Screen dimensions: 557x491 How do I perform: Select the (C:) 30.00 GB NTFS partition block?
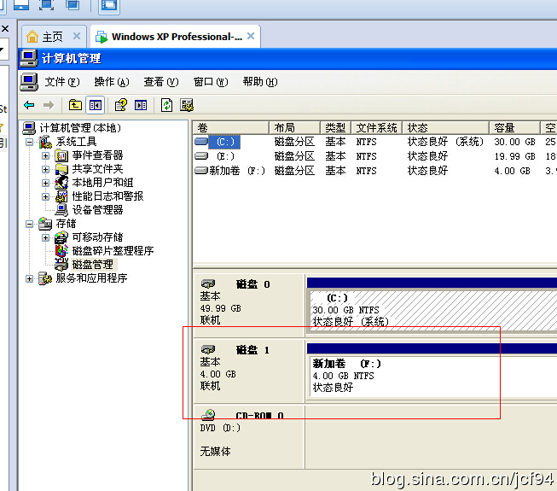(x=432, y=311)
